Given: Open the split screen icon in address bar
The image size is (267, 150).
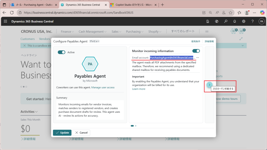Looking at the screenshot, I should 204,12.
